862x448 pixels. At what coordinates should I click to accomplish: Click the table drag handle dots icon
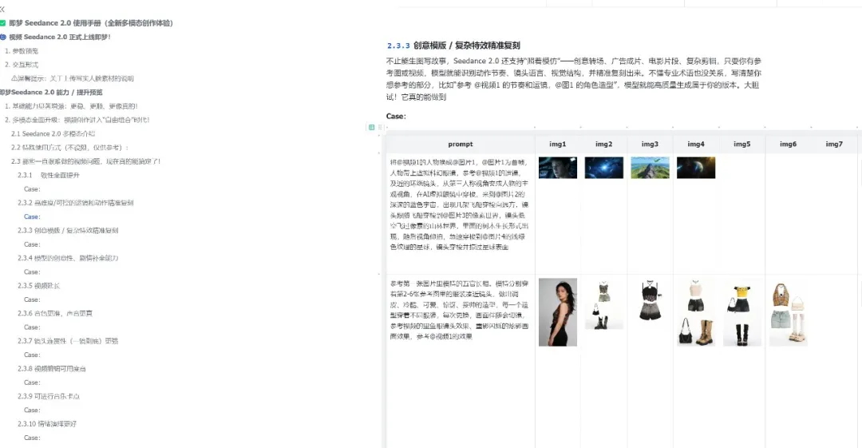[x=379, y=127]
